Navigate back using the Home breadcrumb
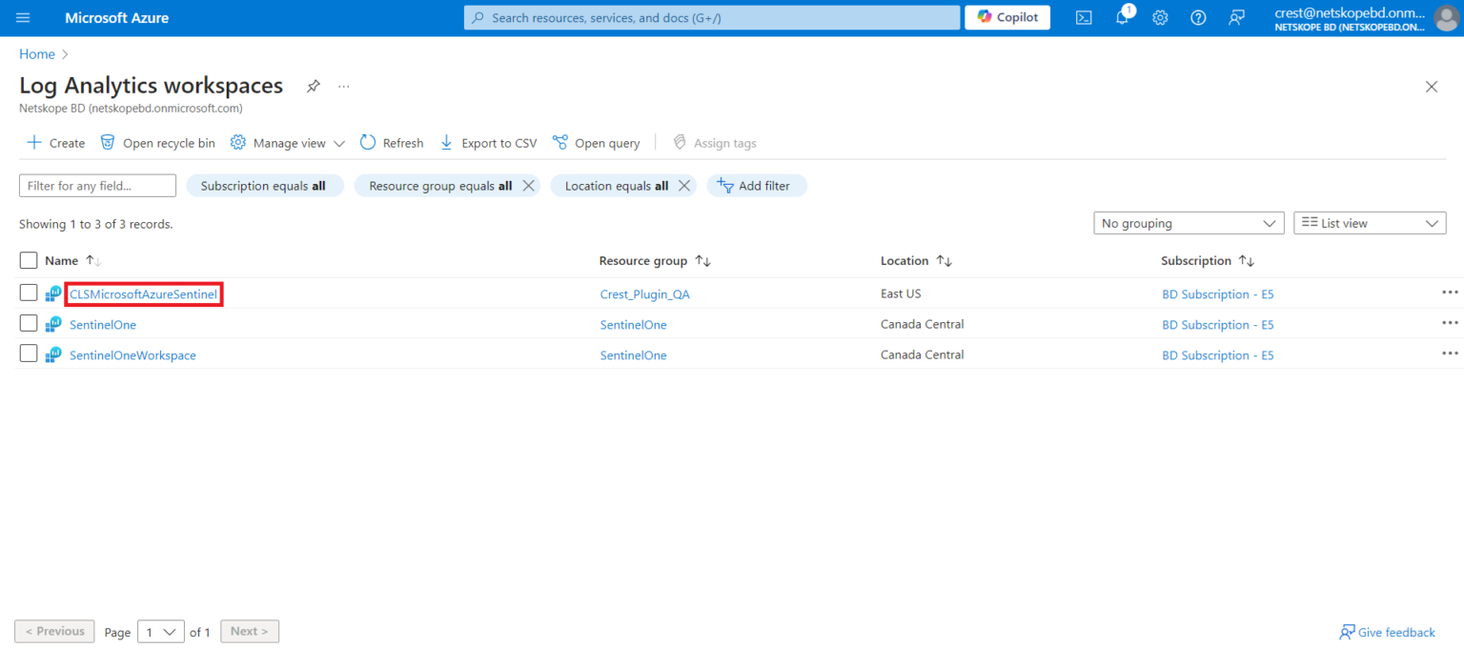The width and height of the screenshot is (1464, 668). click(x=36, y=53)
